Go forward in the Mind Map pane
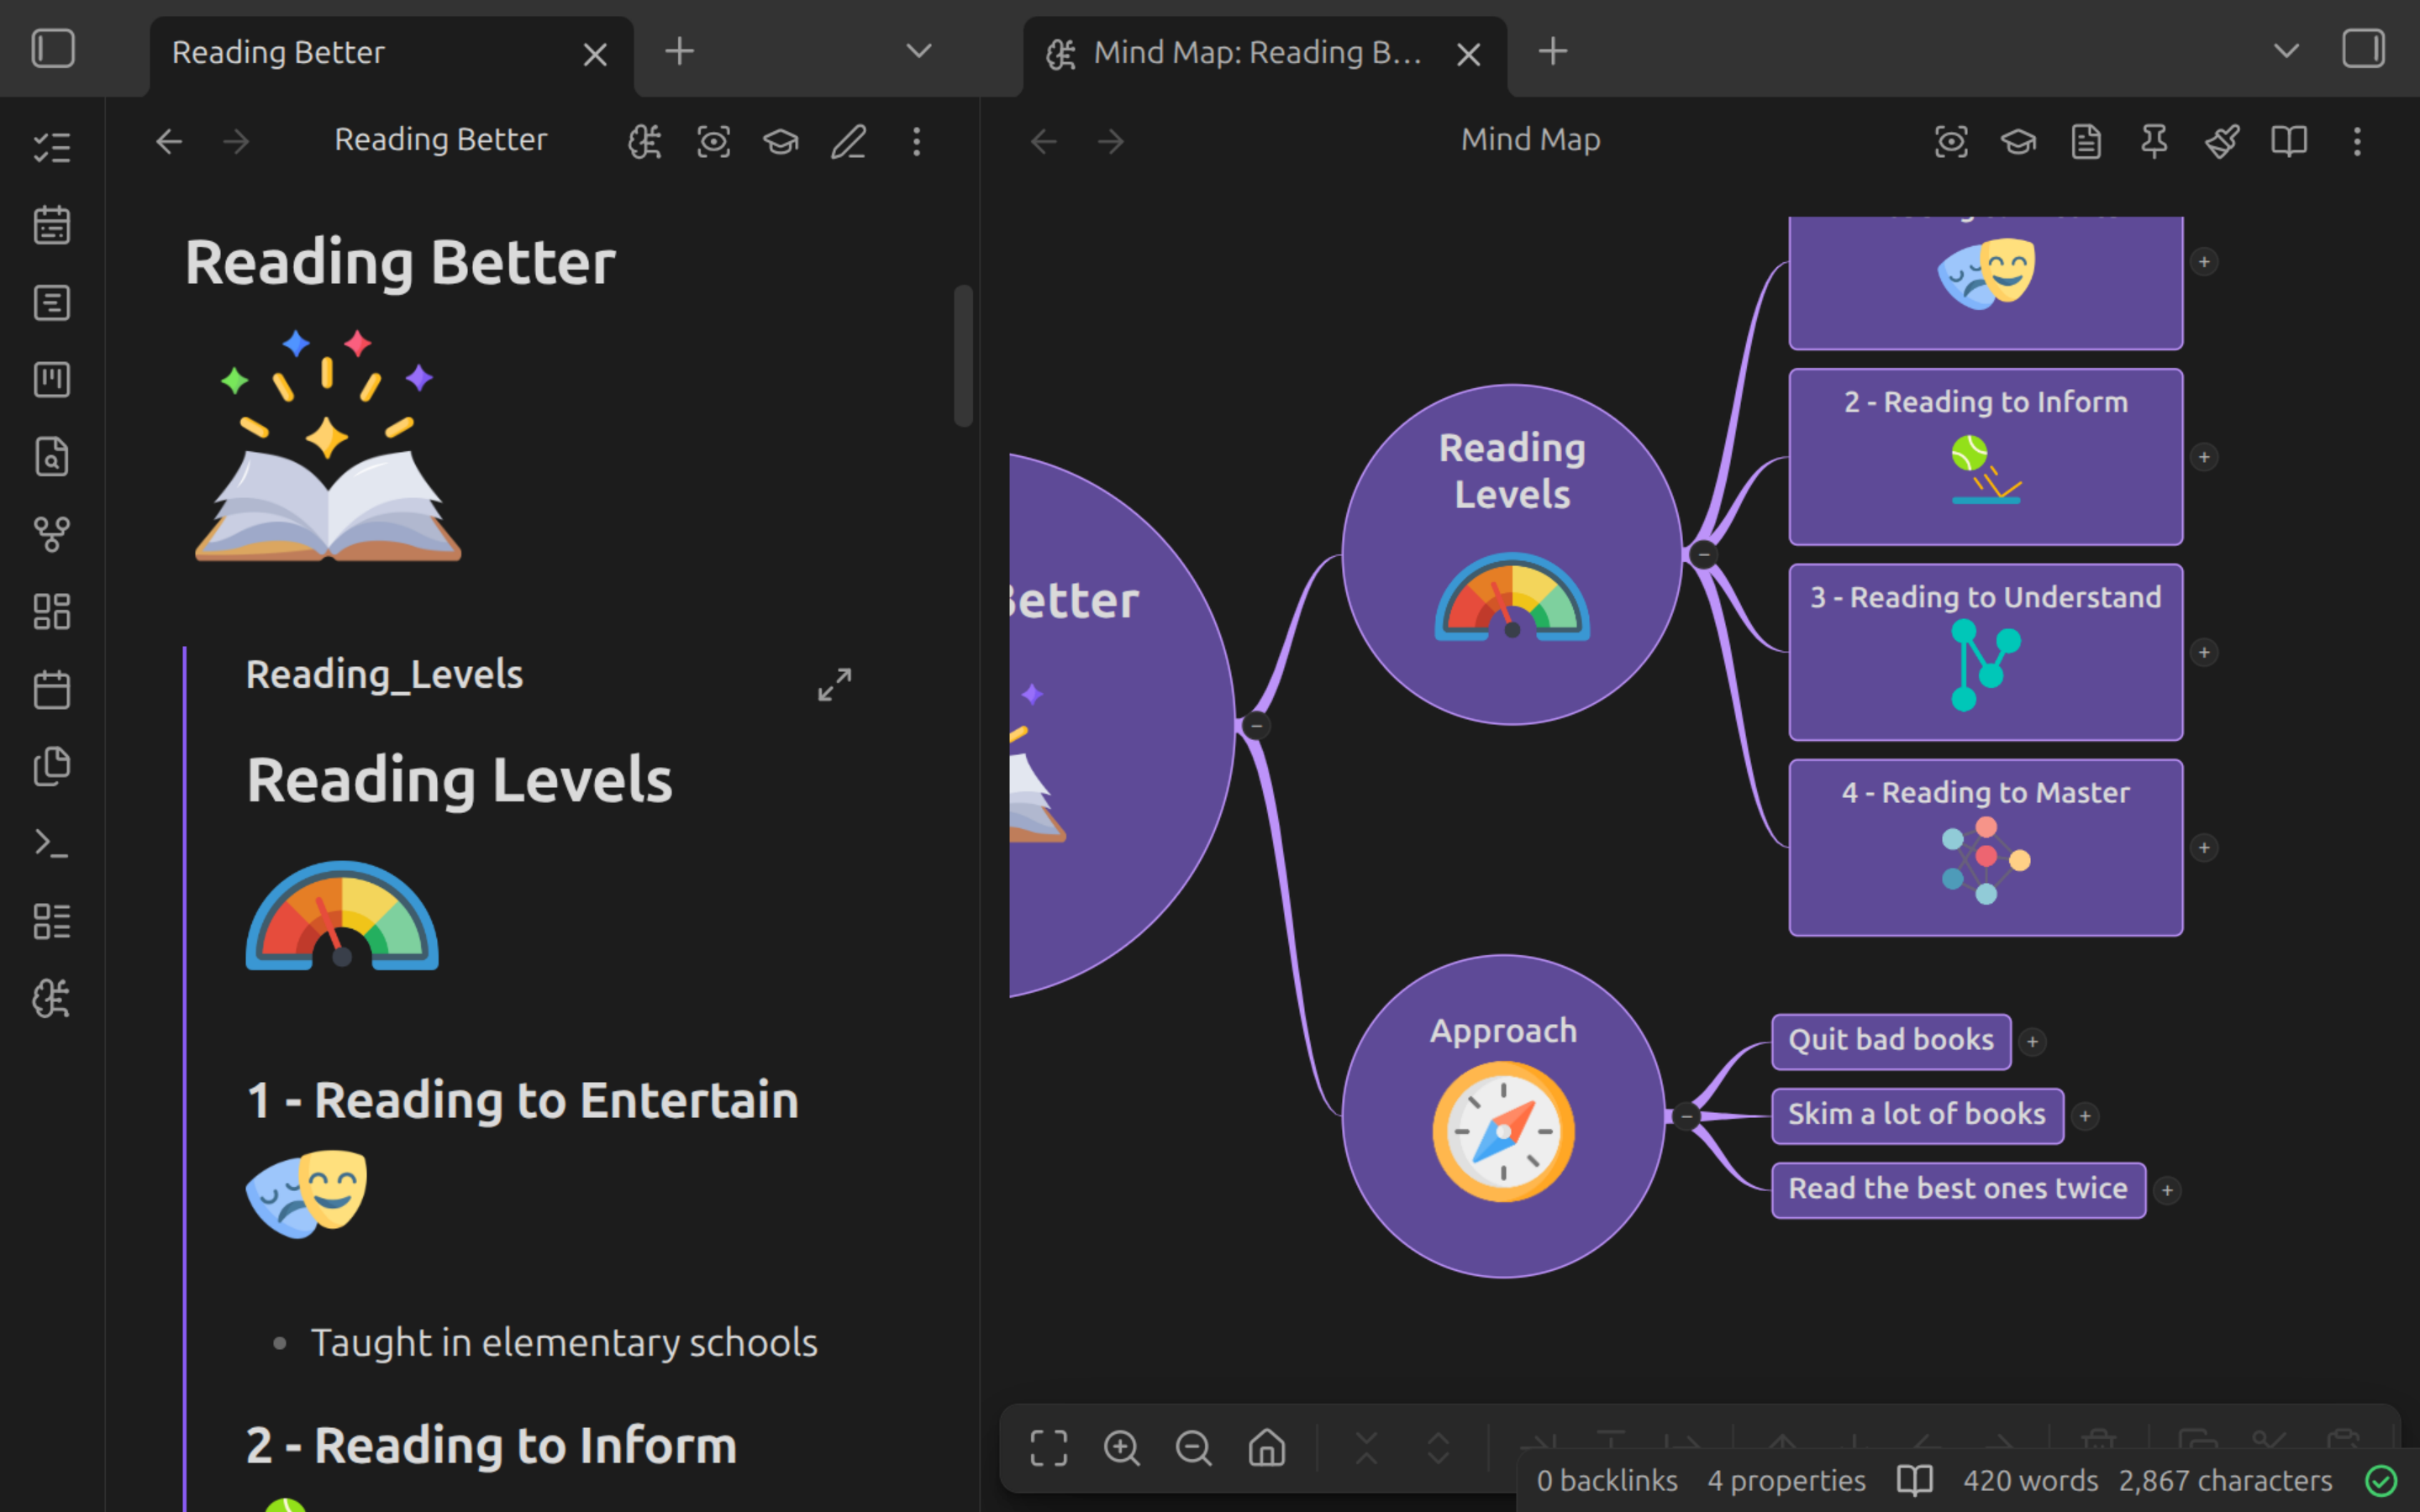The width and height of the screenshot is (2420, 1512). tap(1111, 142)
